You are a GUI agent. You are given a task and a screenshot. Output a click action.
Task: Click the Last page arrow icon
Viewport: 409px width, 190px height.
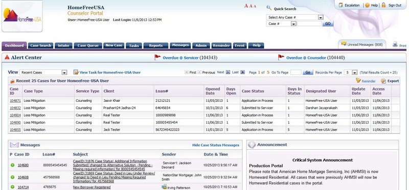point(242,72)
